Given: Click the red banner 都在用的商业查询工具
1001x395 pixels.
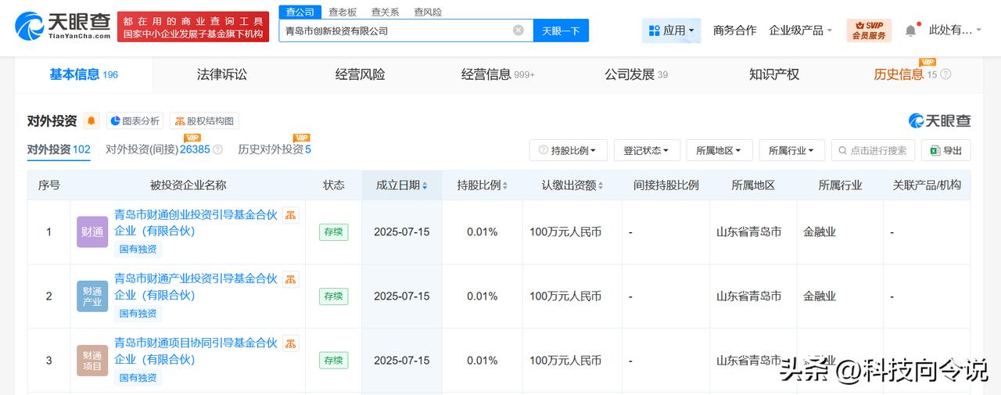Looking at the screenshot, I should point(193,27).
